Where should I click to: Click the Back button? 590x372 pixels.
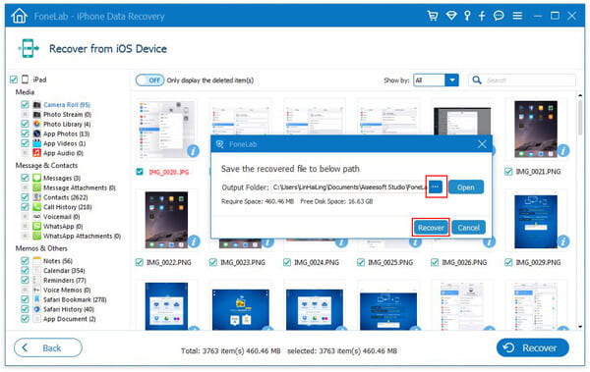pyautogui.click(x=48, y=347)
